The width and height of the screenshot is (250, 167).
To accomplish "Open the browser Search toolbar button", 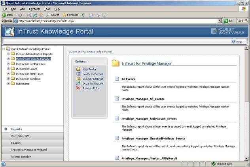I will (x=53, y=15).
